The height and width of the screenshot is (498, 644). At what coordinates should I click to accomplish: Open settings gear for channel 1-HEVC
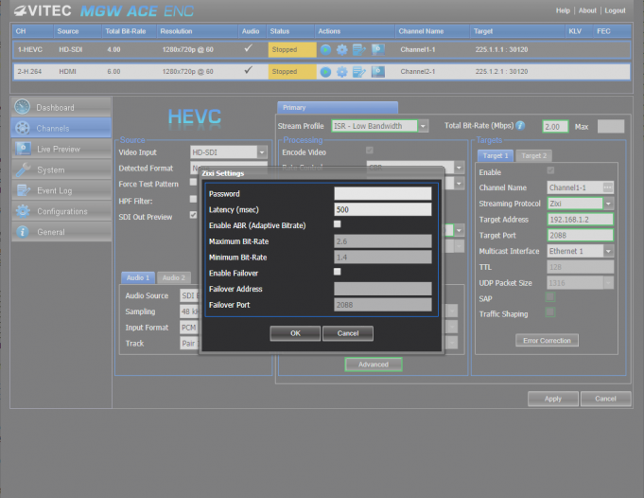pyautogui.click(x=341, y=50)
